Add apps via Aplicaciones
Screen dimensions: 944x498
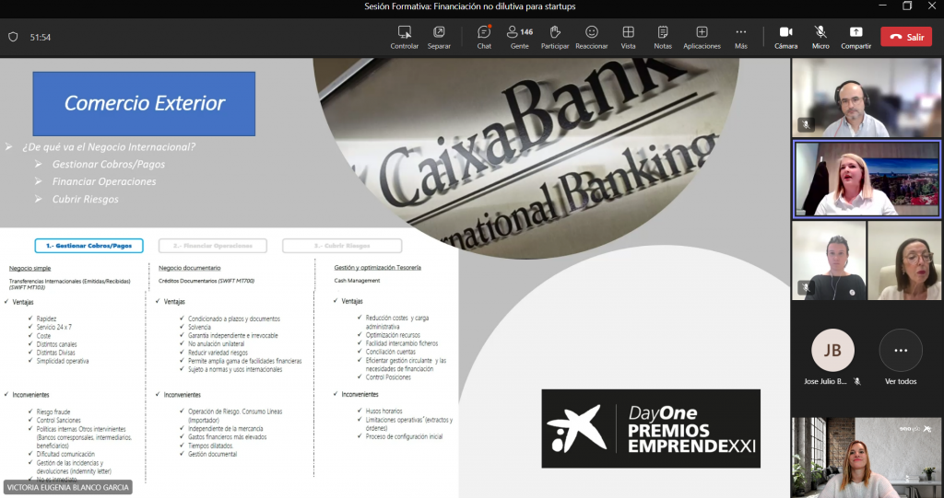[x=702, y=38]
